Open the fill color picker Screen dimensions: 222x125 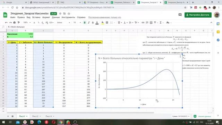[103, 23]
